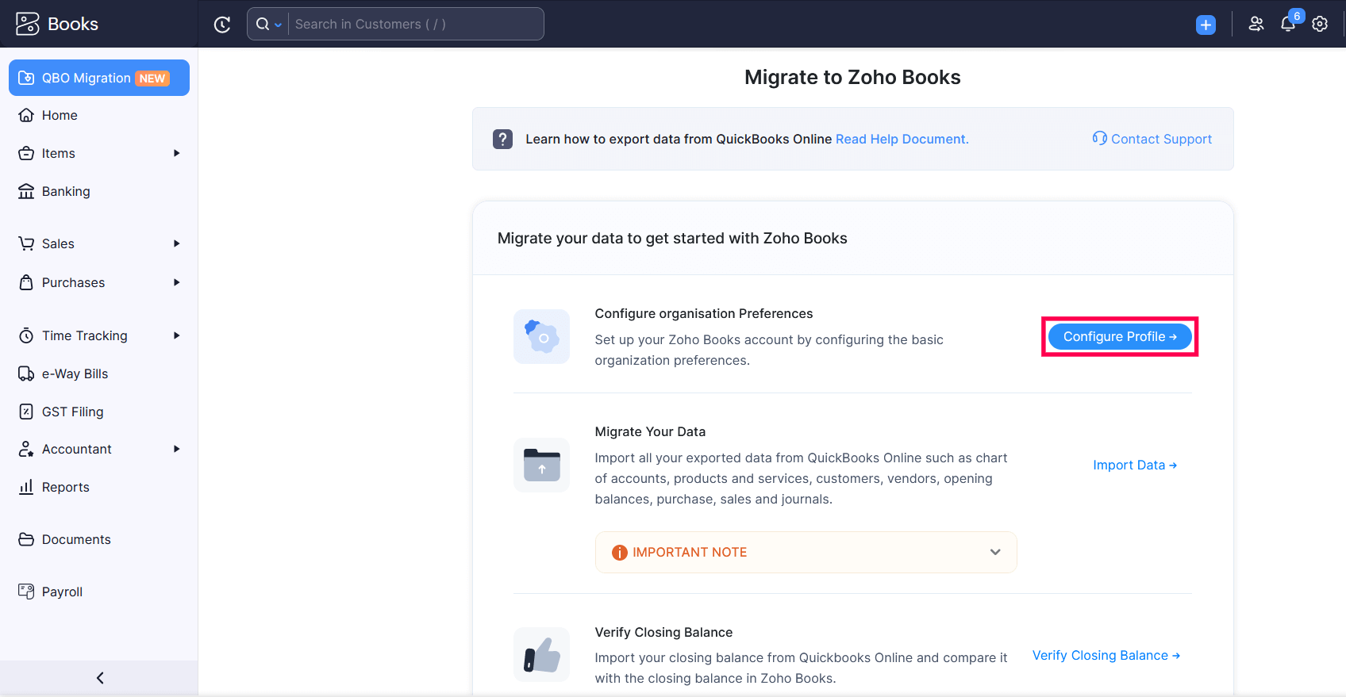Open Banking from the sidebar

(66, 191)
